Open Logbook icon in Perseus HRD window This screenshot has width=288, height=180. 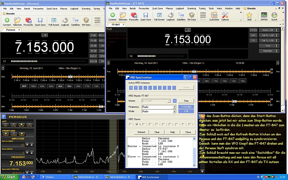(65, 20)
